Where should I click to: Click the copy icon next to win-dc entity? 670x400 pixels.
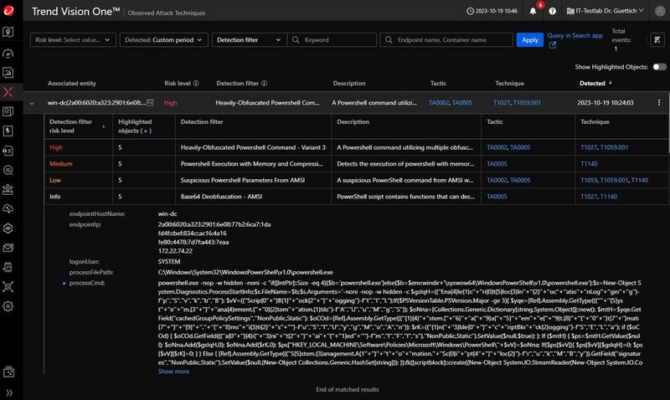(x=150, y=102)
